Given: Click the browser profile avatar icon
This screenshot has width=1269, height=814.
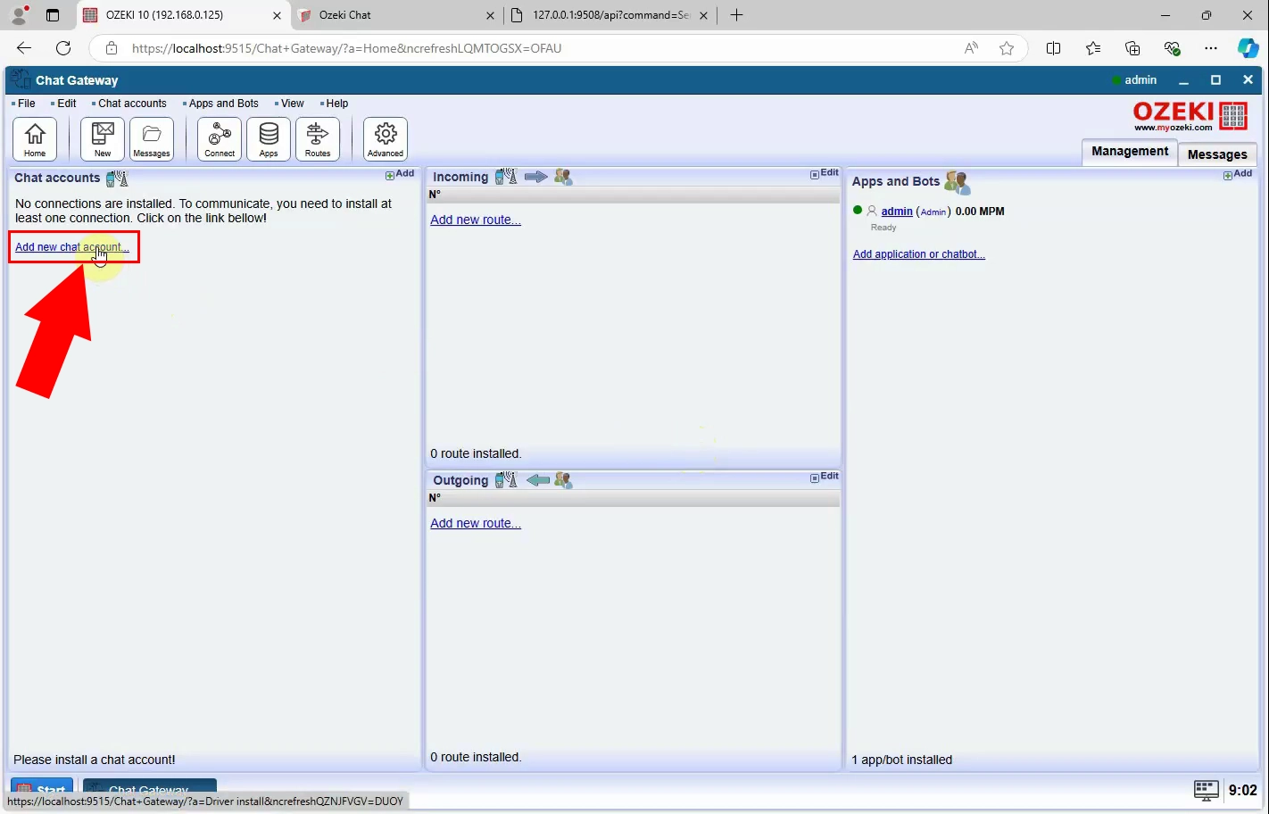Looking at the screenshot, I should point(20,15).
